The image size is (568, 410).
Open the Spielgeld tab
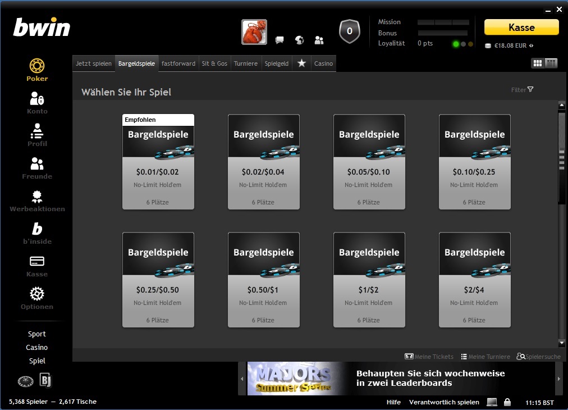(x=277, y=63)
